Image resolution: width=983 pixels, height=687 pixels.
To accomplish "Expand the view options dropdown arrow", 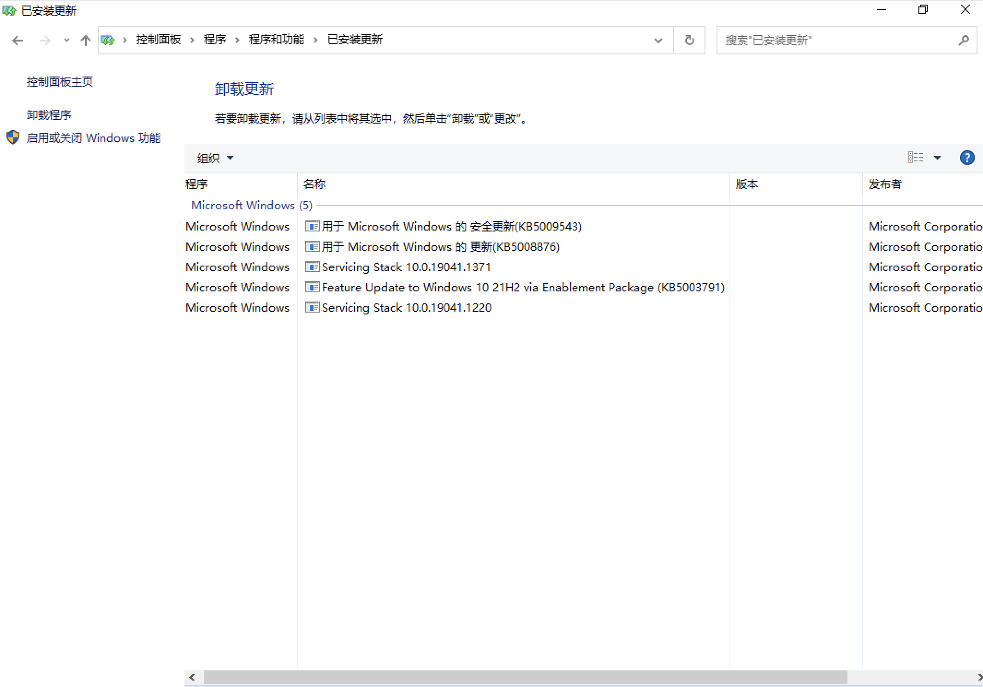I will pyautogui.click(x=937, y=158).
